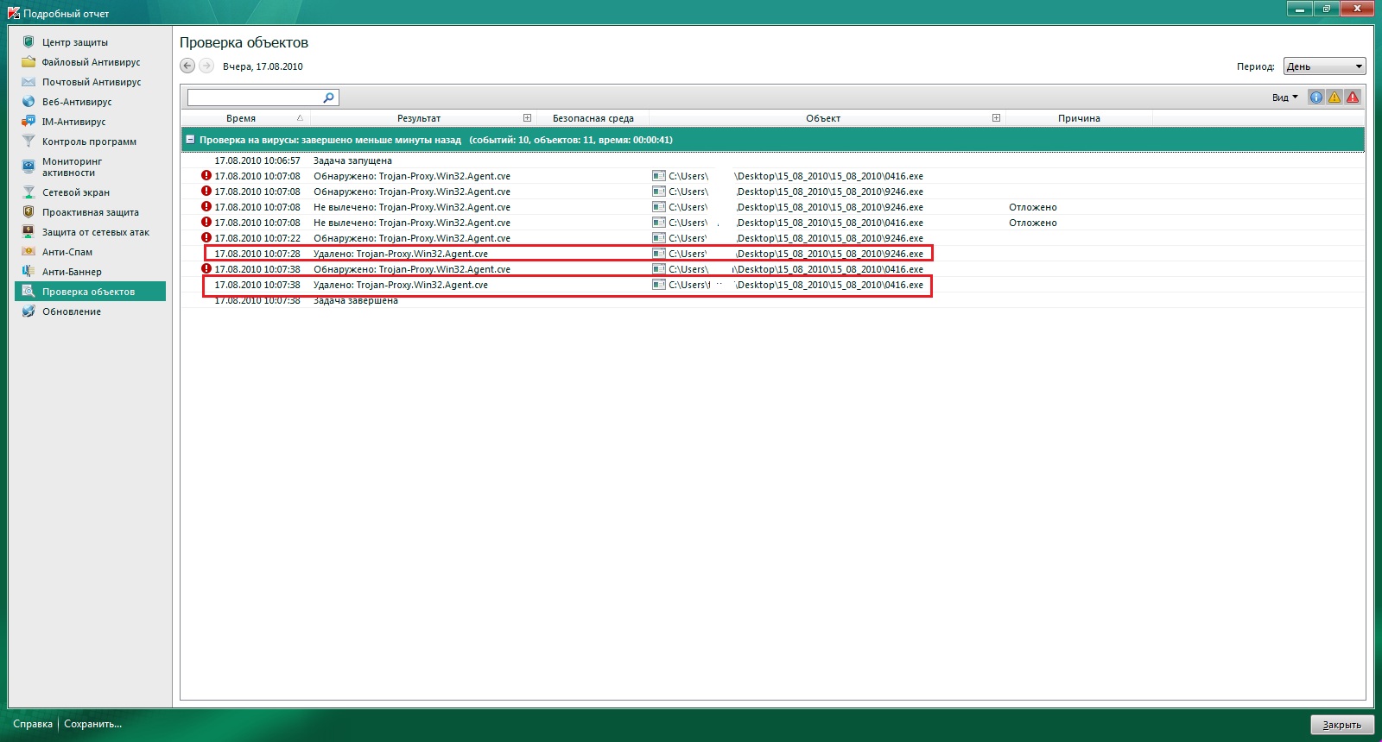Click the report search input field
1382x742 pixels.
pyautogui.click(x=255, y=97)
